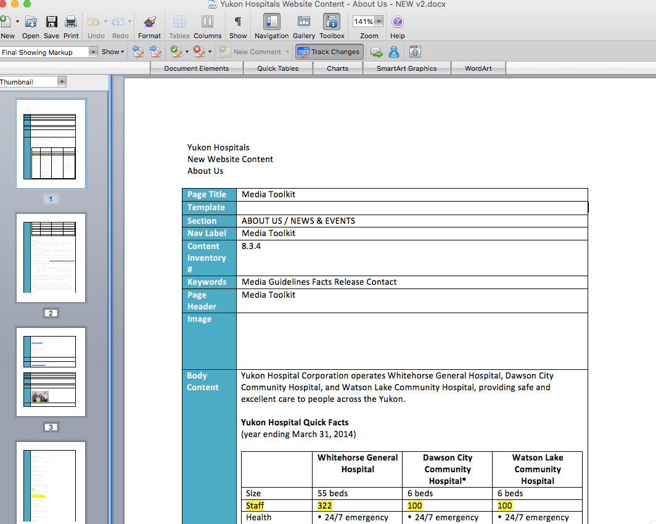The image size is (656, 524).
Task: Click the 'Watson Lake Community Hospital' header
Action: [x=537, y=469]
